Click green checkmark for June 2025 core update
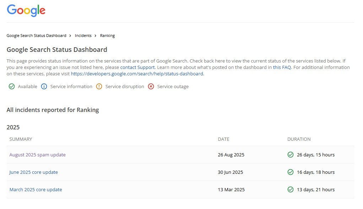The height and width of the screenshot is (209, 363). [291, 172]
